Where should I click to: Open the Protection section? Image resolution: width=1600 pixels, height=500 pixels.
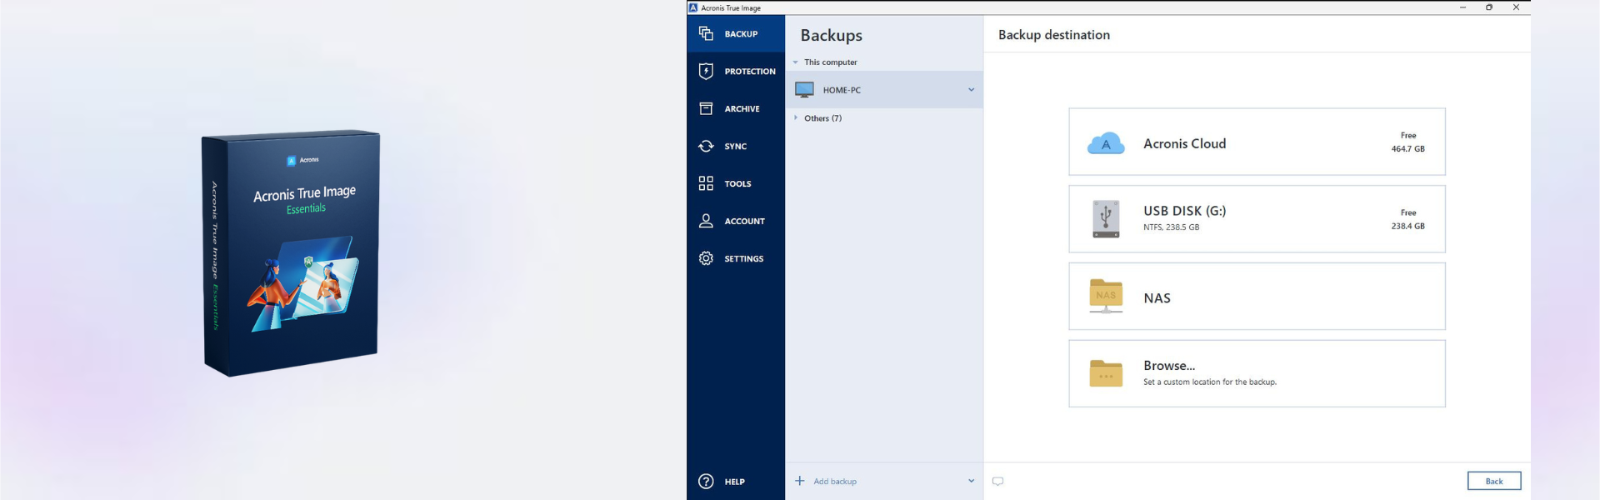736,71
